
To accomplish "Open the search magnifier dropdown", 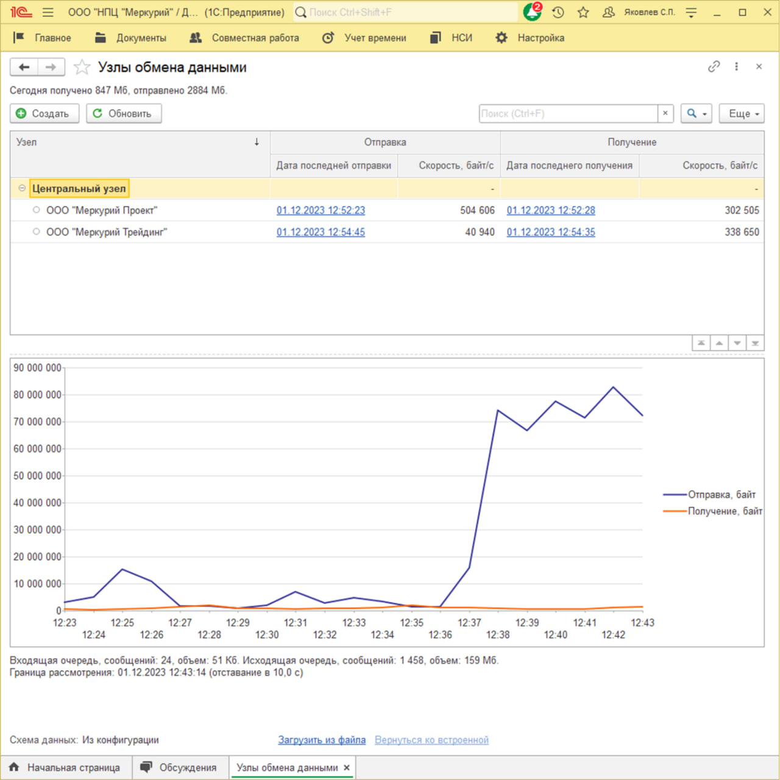I will [x=697, y=113].
